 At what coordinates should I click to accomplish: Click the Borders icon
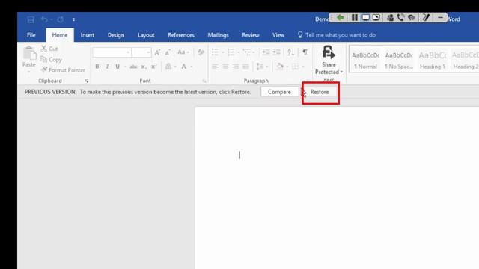pos(295,67)
